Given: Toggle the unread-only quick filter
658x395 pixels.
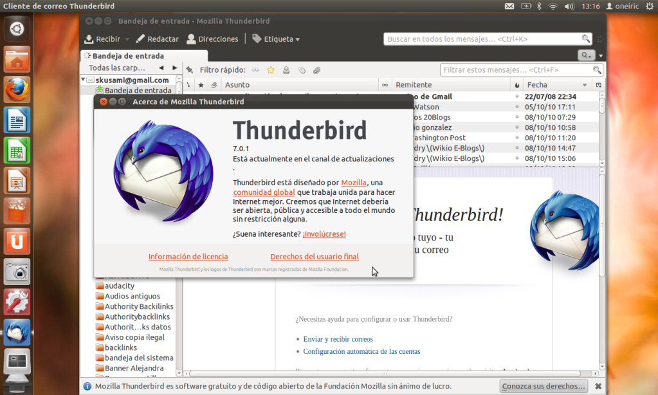Looking at the screenshot, I should (x=255, y=70).
